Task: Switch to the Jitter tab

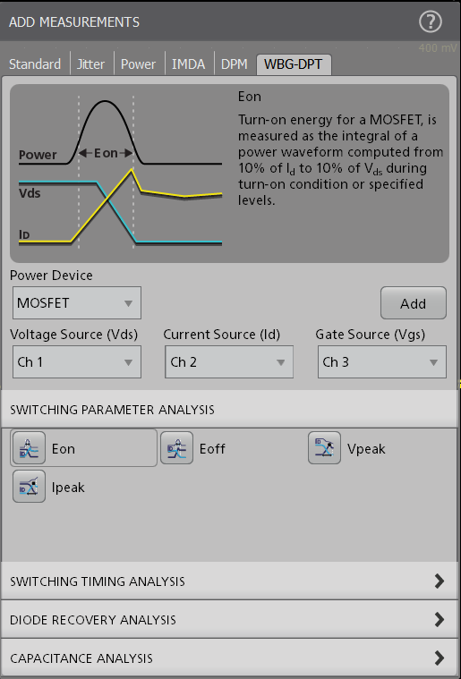Action: coord(90,64)
